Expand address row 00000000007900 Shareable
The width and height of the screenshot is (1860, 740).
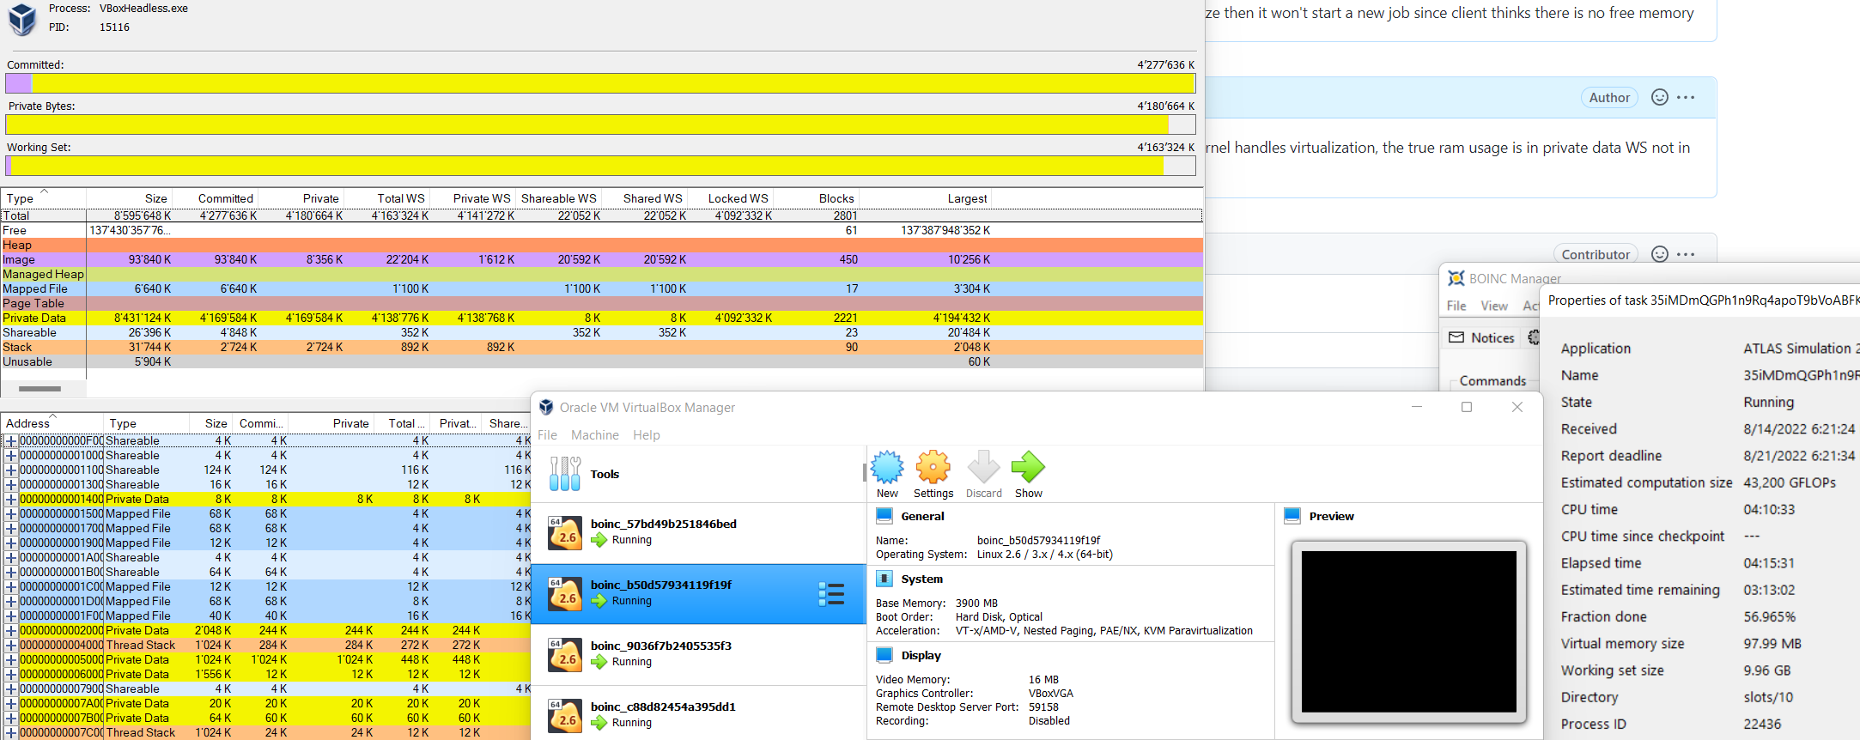11,688
